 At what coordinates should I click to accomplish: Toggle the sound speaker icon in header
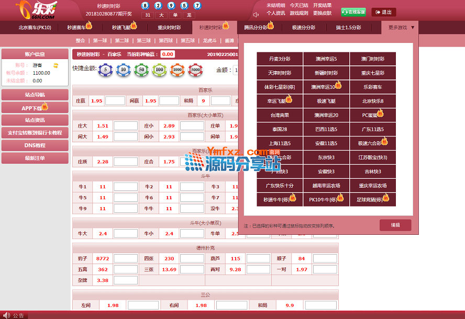coord(256,15)
